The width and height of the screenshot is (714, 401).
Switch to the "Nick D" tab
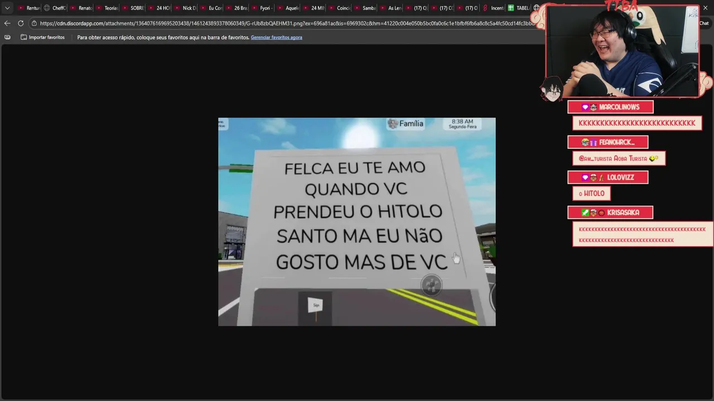185,8
